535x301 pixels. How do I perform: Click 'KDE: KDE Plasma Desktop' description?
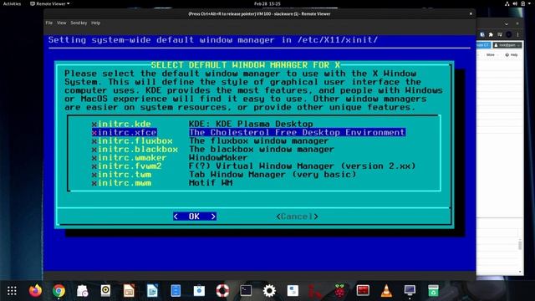pos(251,124)
